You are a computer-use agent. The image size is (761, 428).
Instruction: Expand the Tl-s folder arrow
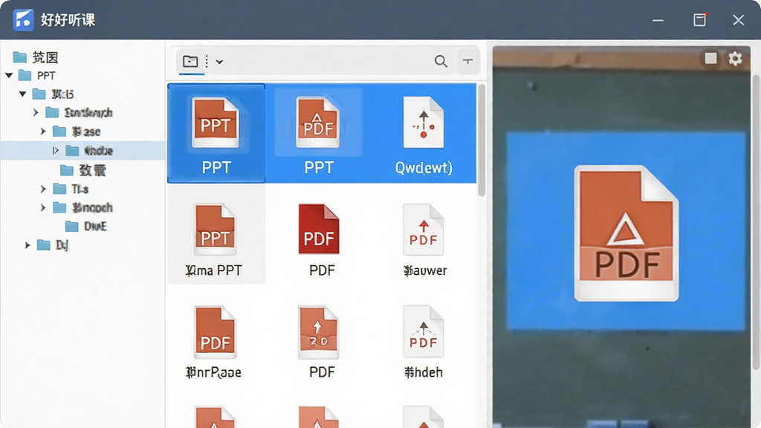(x=42, y=189)
